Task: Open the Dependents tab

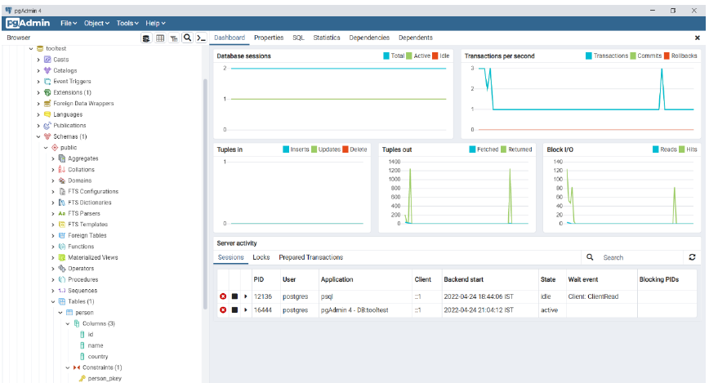Action: pyautogui.click(x=416, y=38)
